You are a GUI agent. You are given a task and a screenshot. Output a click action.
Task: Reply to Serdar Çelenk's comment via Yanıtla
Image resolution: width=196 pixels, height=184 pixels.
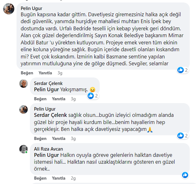tap(59, 99)
